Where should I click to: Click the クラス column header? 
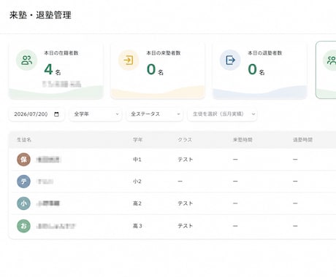pyautogui.click(x=185, y=140)
